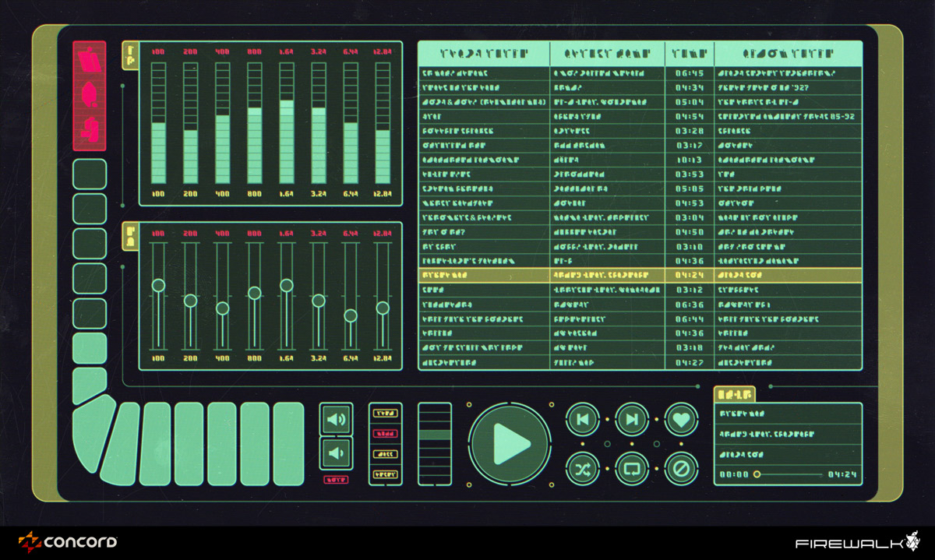
Task: Skip to the previous track
Action: [x=582, y=420]
